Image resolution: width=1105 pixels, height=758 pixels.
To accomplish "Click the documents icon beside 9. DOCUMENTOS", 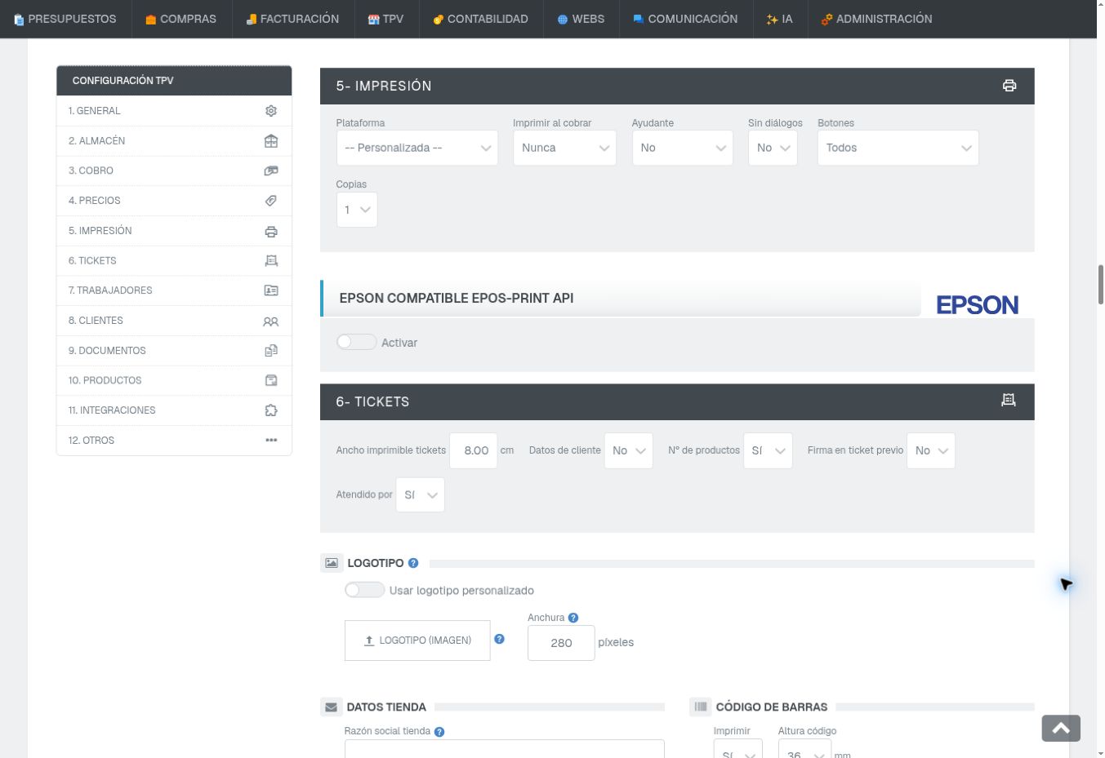I will pos(271,351).
